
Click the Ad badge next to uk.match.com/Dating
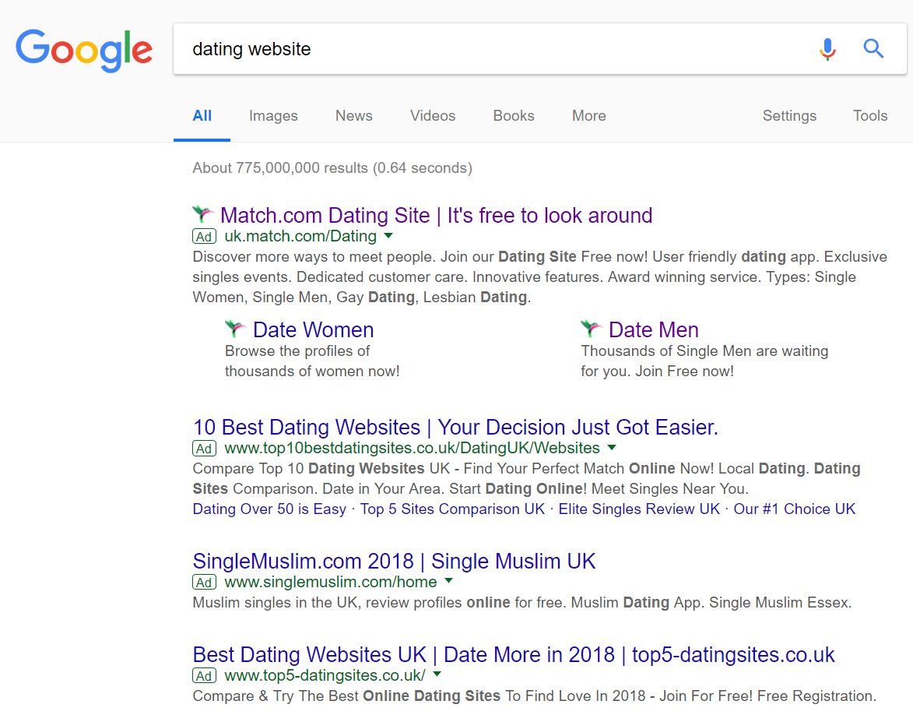(x=205, y=237)
